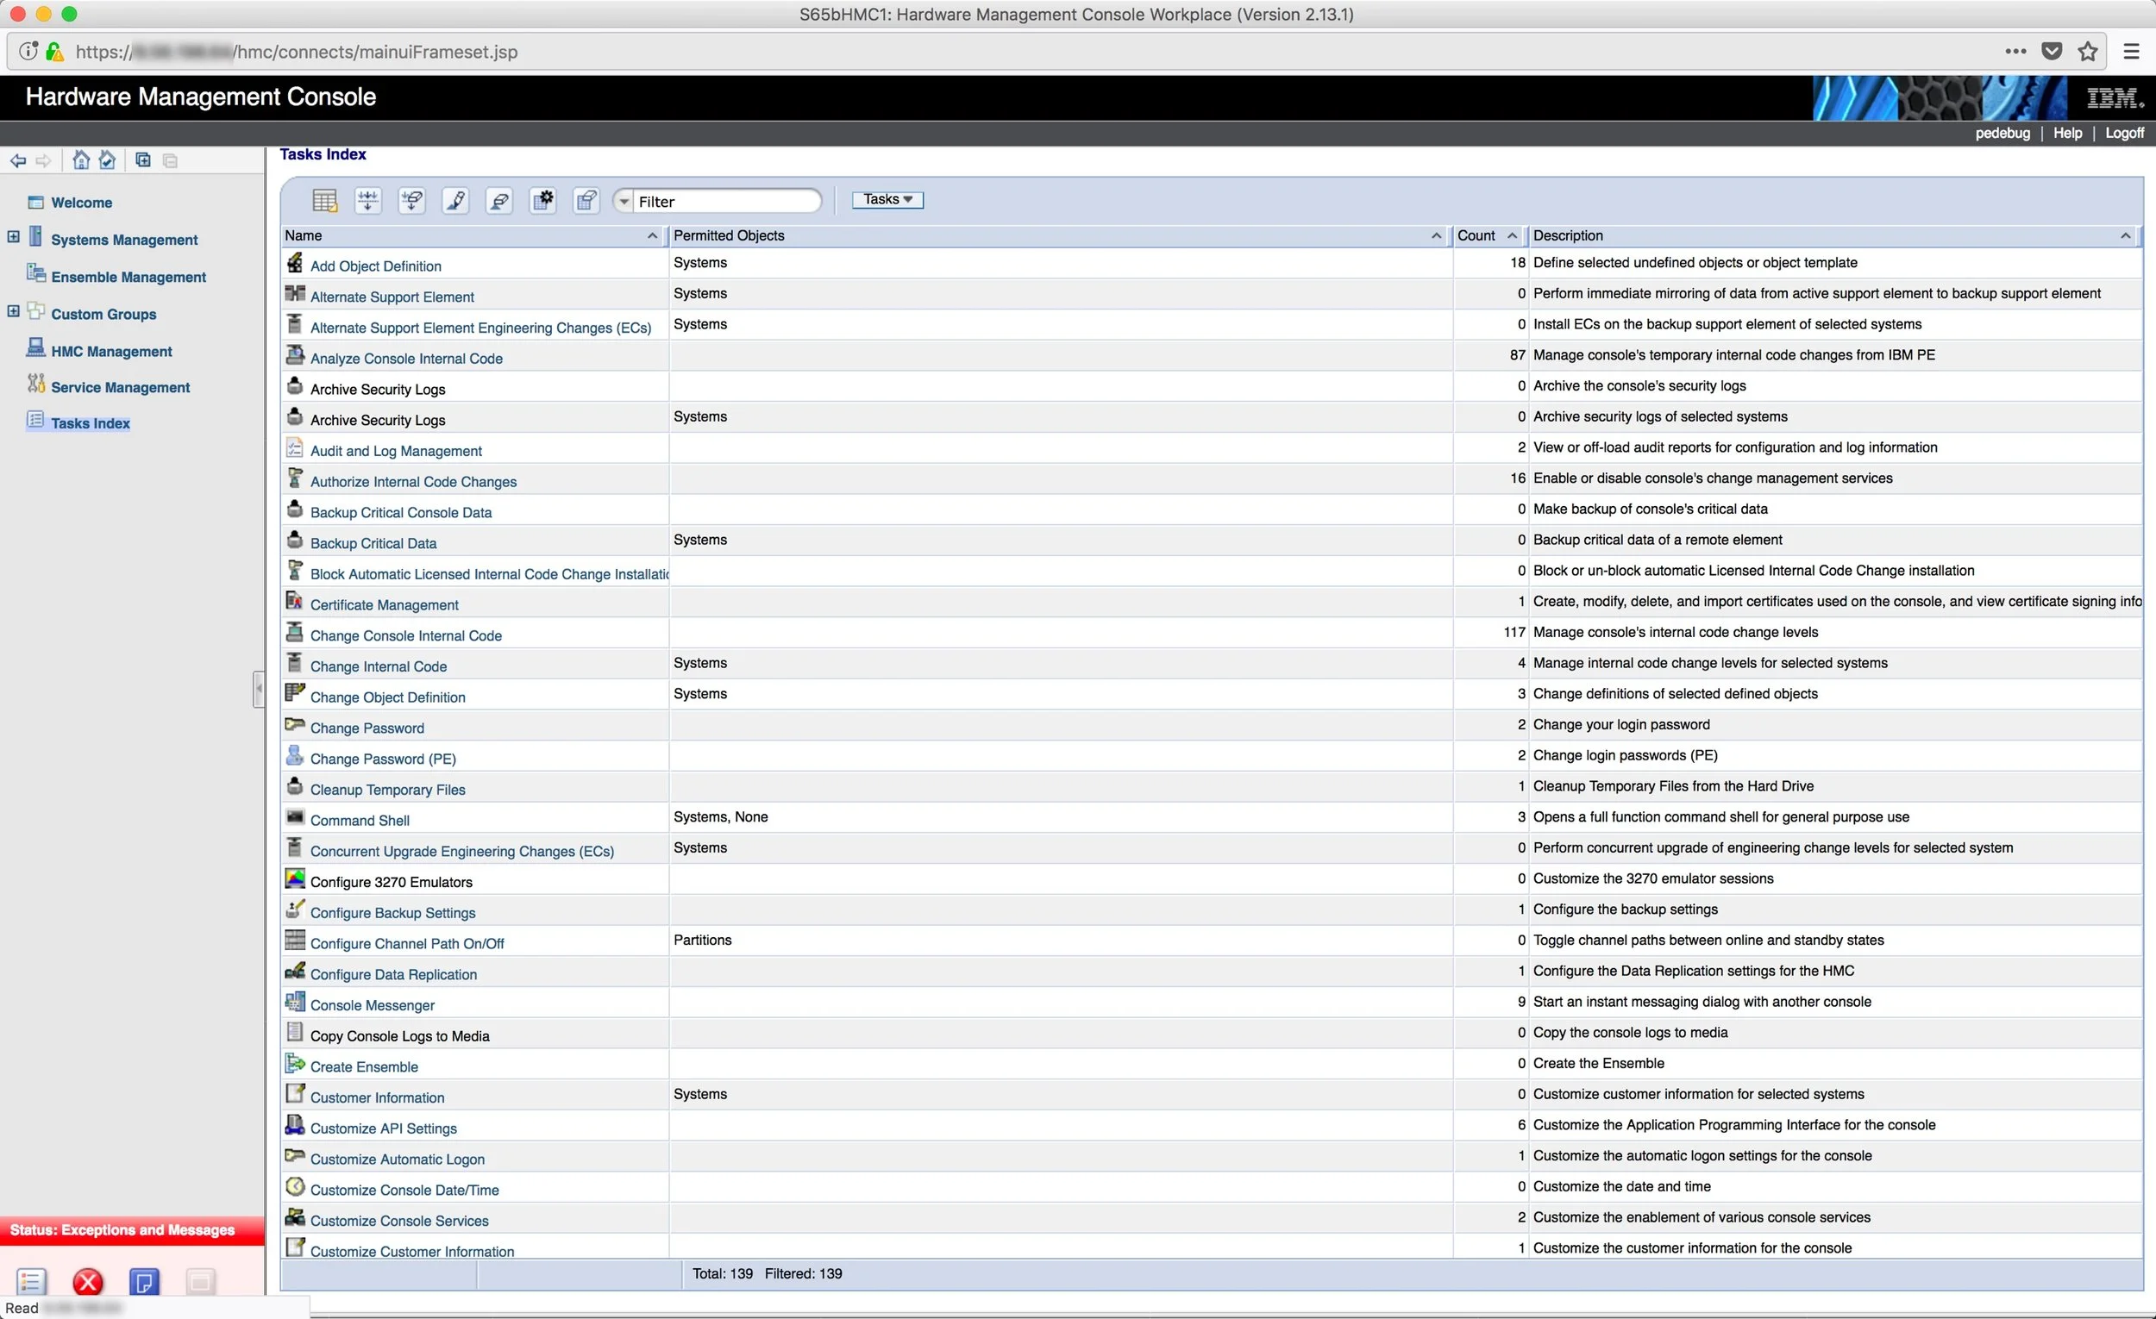
Task: Open the Tasks dropdown button
Action: click(x=887, y=199)
